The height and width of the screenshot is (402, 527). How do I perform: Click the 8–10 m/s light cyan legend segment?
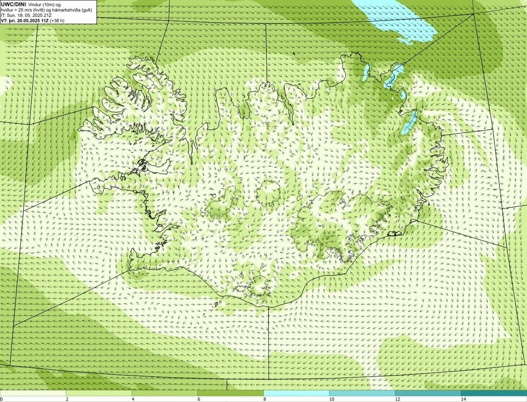pyautogui.click(x=296, y=393)
